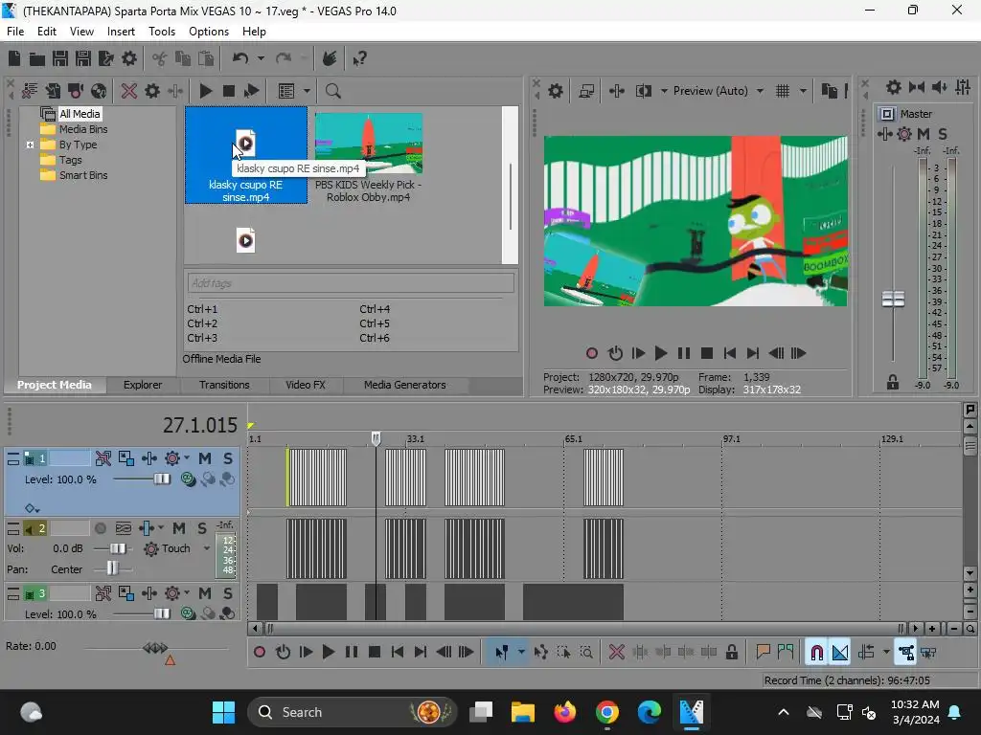Open the Views dropdown in Project Media
The height and width of the screenshot is (735, 981).
click(307, 91)
